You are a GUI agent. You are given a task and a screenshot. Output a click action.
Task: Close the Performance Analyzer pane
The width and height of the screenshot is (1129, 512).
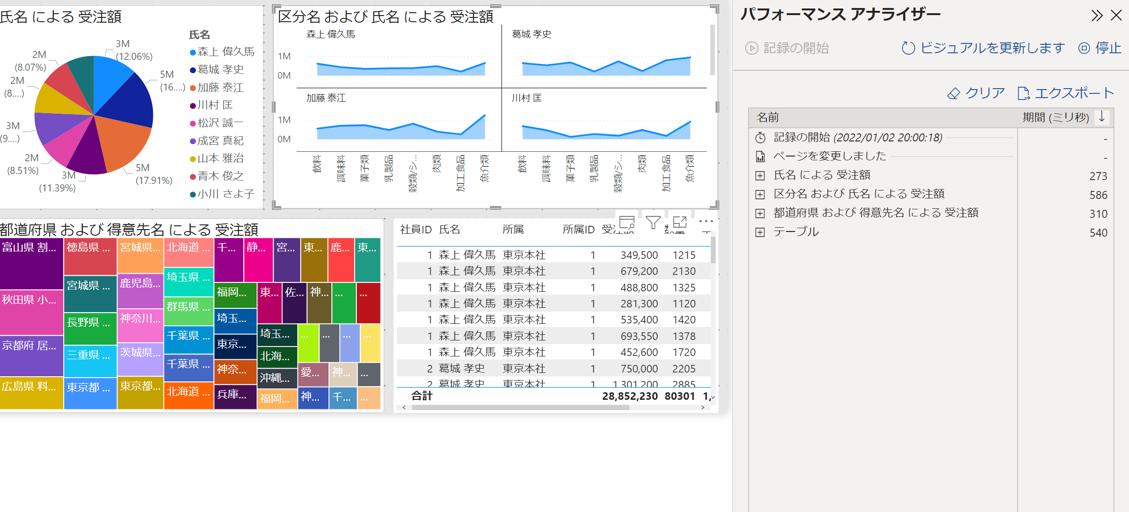coord(1116,16)
